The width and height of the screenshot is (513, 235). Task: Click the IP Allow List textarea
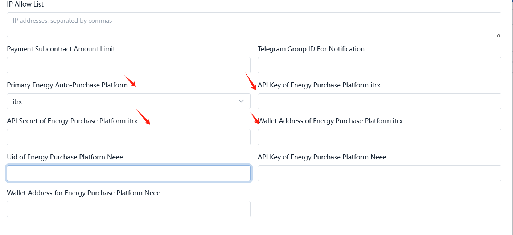click(x=254, y=25)
